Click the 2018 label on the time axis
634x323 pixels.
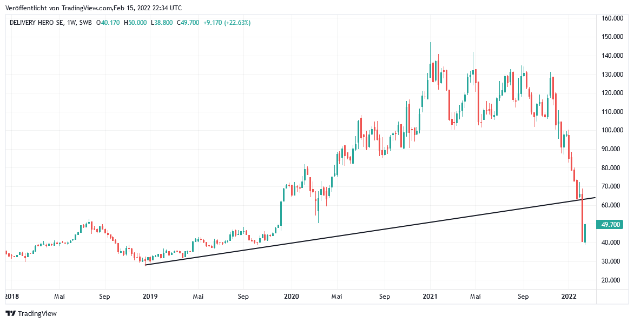click(x=12, y=297)
